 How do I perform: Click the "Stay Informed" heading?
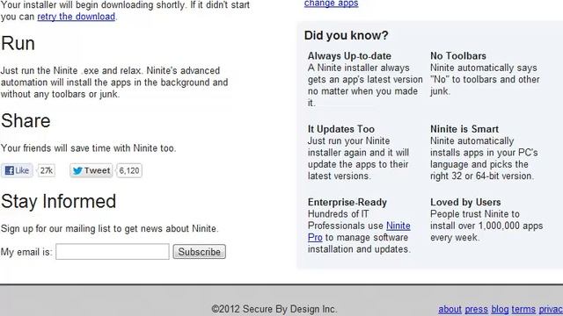pos(58,201)
